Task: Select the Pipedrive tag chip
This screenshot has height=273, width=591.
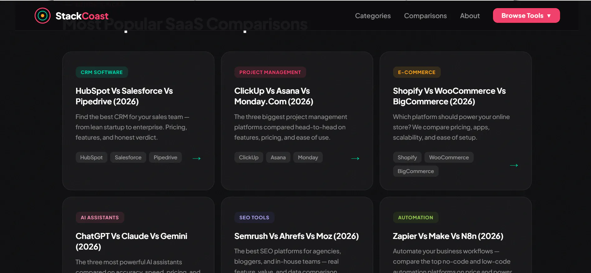Action: click(166, 157)
